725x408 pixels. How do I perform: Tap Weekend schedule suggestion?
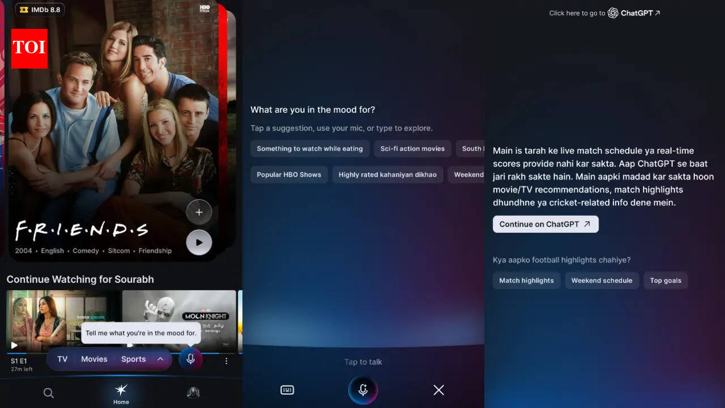(602, 280)
